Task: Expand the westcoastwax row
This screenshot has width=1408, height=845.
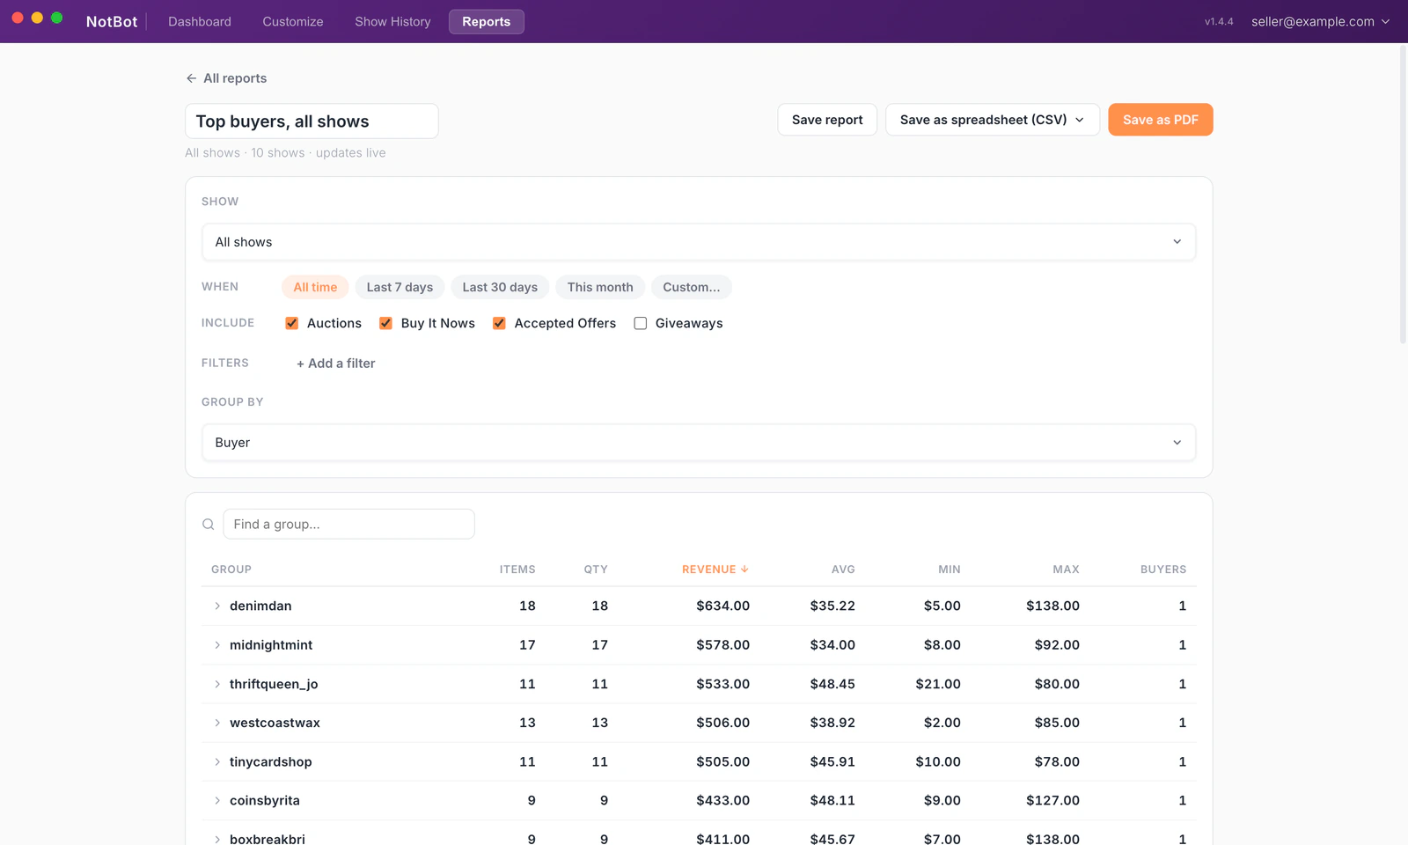Action: 217,723
